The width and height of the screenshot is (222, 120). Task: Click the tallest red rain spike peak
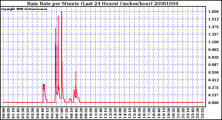pyautogui.click(x=62, y=12)
